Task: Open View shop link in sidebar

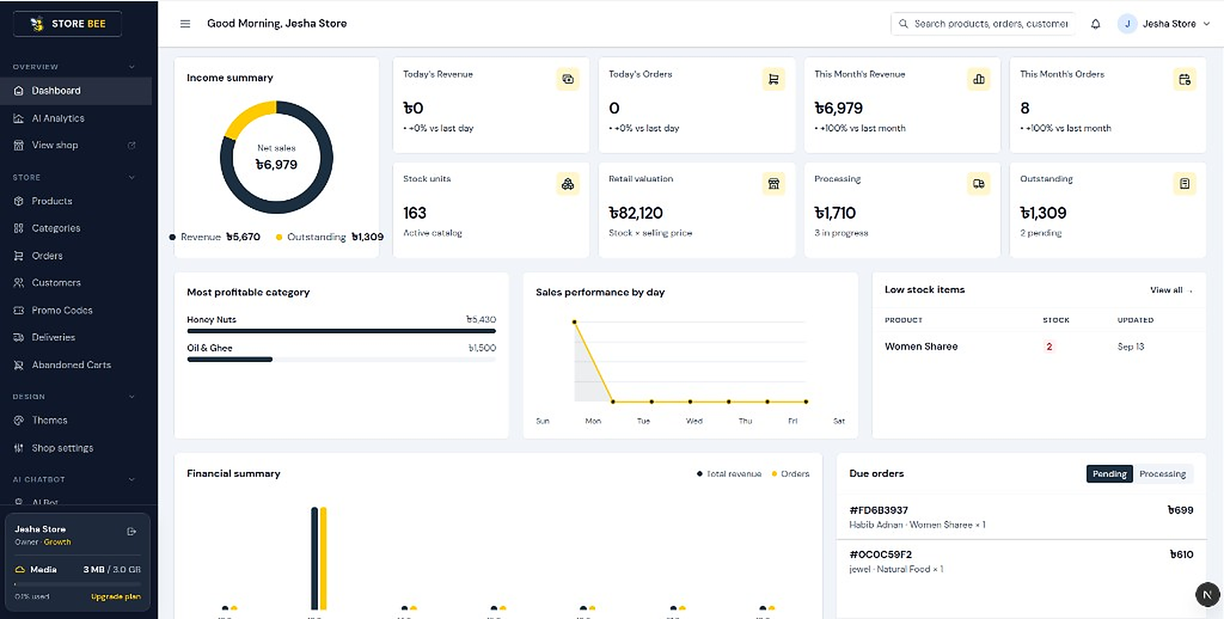Action: coord(76,145)
